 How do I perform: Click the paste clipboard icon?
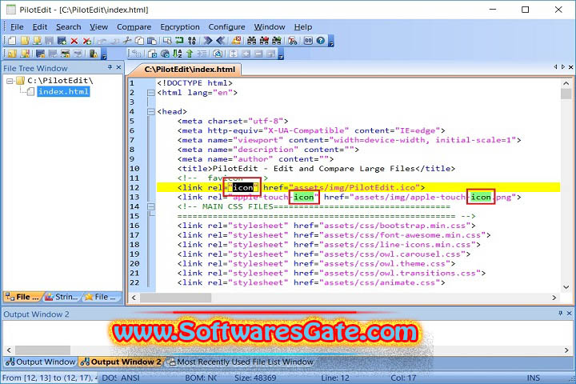point(152,41)
